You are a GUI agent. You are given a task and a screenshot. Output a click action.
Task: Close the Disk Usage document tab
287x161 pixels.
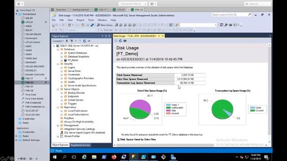click(x=162, y=36)
